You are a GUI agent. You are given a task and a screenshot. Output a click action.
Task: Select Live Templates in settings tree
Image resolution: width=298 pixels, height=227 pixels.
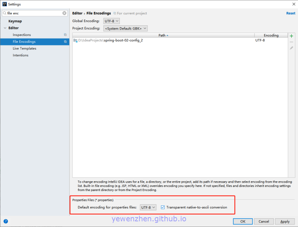click(x=24, y=48)
